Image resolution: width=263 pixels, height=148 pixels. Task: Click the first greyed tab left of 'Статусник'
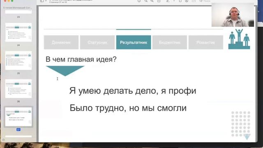click(x=61, y=42)
